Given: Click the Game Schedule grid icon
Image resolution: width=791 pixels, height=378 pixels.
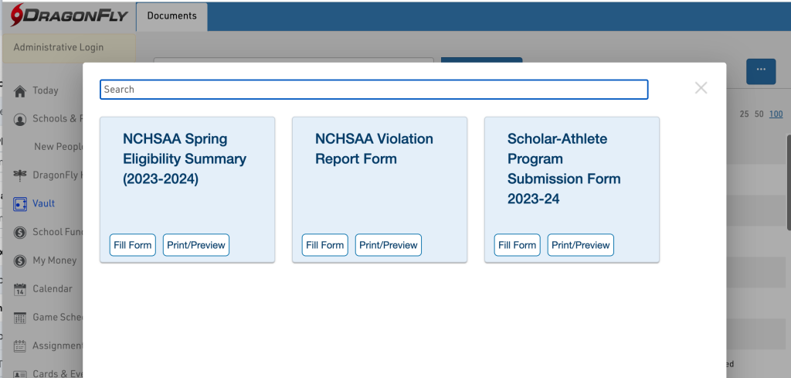Looking at the screenshot, I should (20, 318).
